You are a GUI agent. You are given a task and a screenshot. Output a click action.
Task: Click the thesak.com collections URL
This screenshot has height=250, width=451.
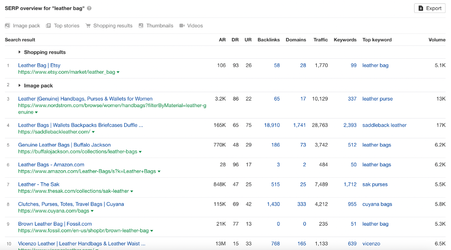click(x=73, y=191)
